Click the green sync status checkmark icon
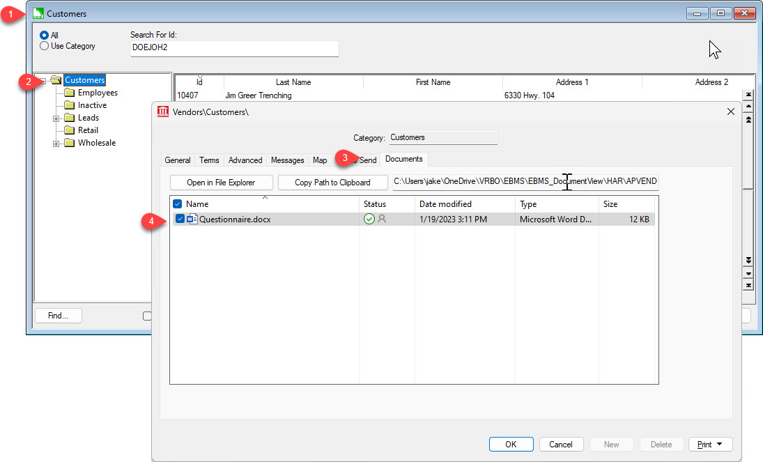This screenshot has height=462, width=763. [369, 219]
